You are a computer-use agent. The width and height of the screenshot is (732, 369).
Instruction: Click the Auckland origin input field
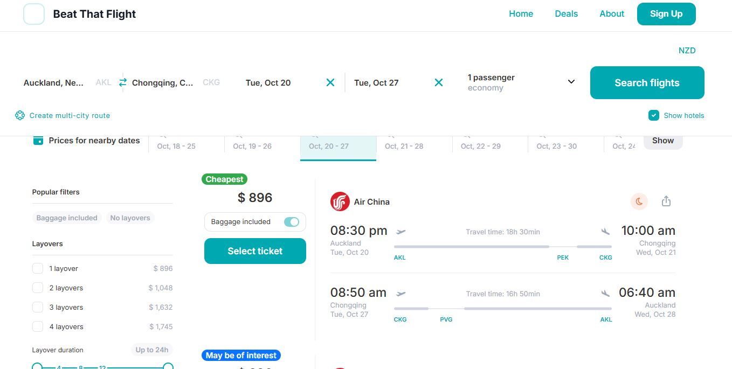[x=54, y=82]
